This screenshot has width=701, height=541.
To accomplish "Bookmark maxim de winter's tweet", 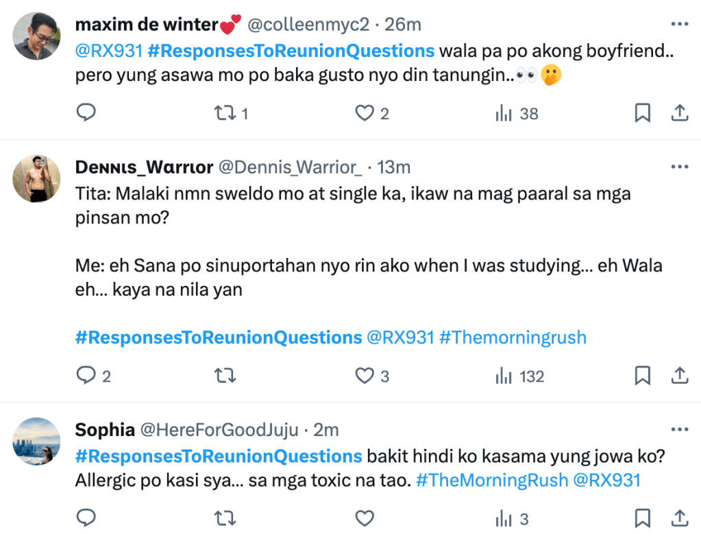I will [x=642, y=113].
